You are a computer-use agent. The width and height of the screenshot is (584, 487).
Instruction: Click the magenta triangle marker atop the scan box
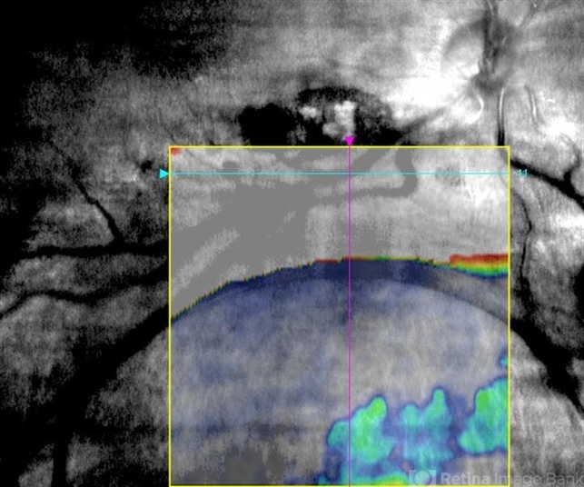pyautogui.click(x=350, y=141)
